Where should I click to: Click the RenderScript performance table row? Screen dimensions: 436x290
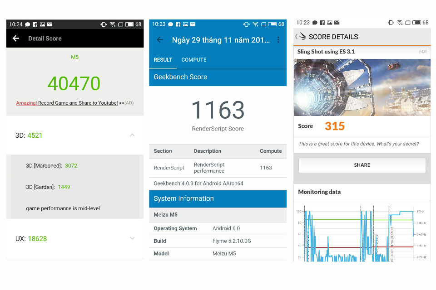pos(218,168)
